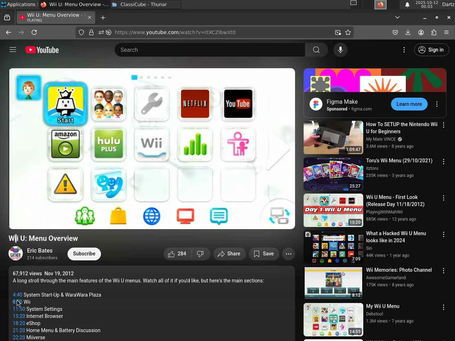The height and width of the screenshot is (341, 455).
Task: Click the clock showing 2025-10-12
Action: pos(427,4)
